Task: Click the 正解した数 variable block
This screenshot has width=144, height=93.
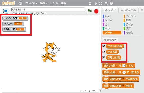Action: tap(114, 57)
